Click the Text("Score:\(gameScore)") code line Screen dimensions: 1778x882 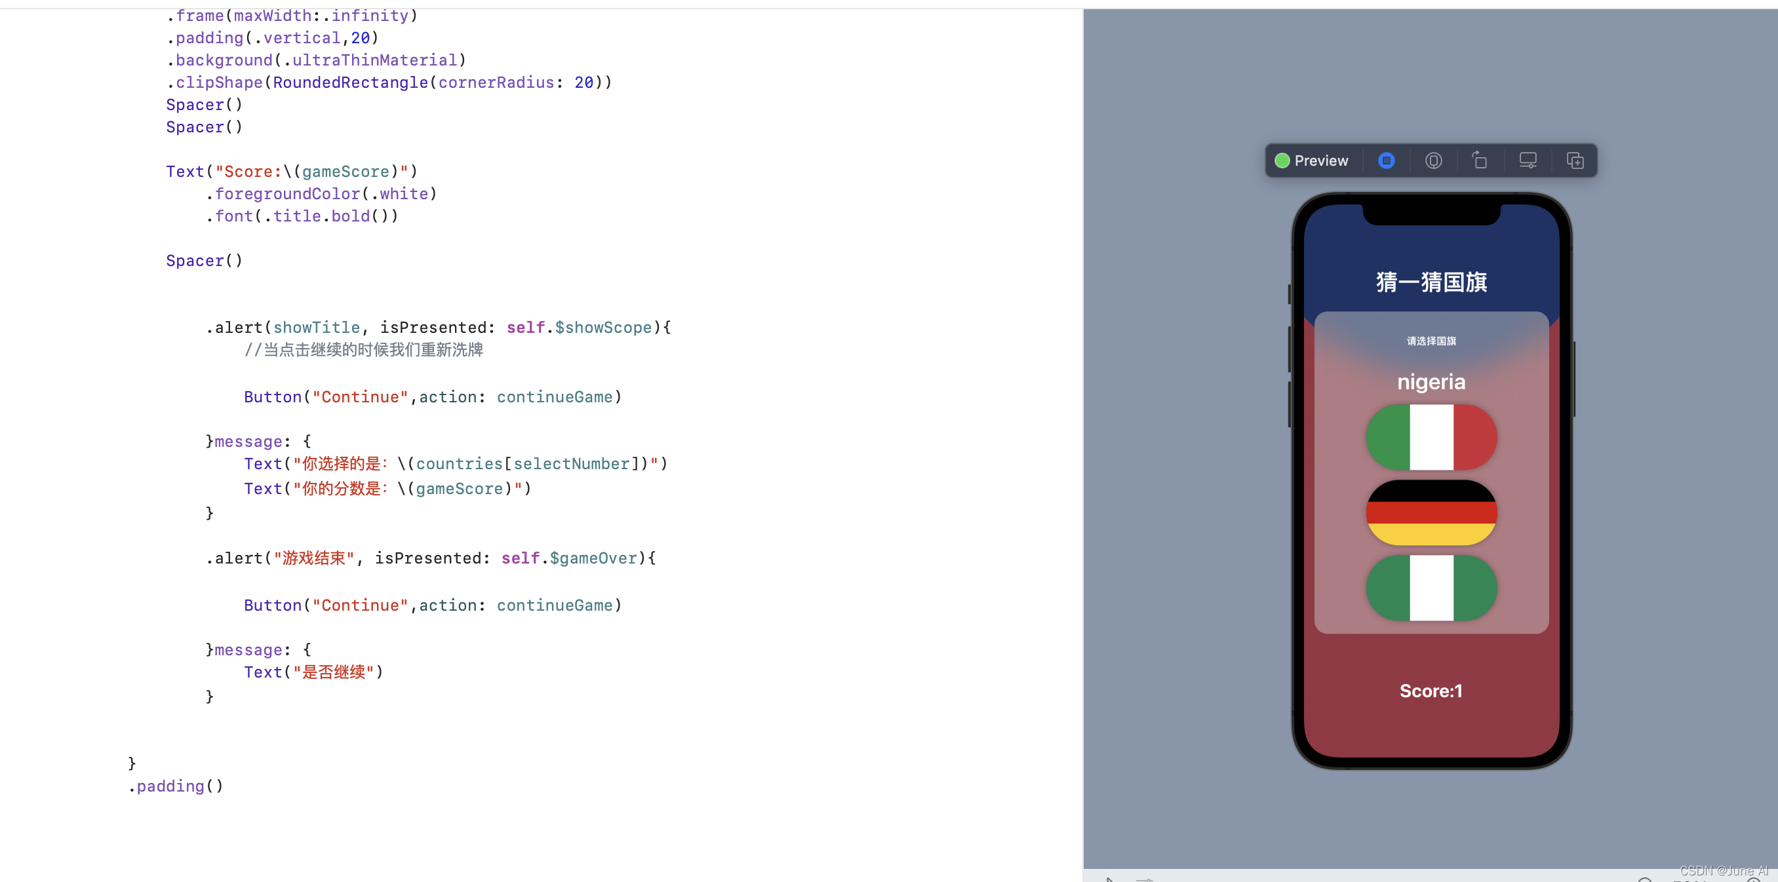[x=291, y=172]
